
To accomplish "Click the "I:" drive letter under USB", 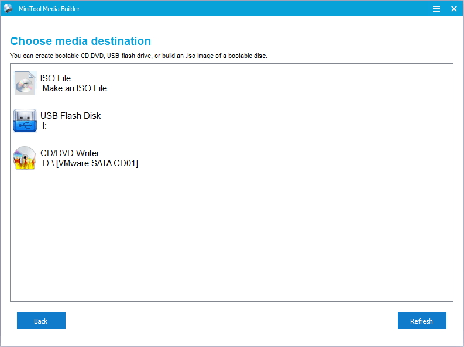I will pyautogui.click(x=44, y=126).
